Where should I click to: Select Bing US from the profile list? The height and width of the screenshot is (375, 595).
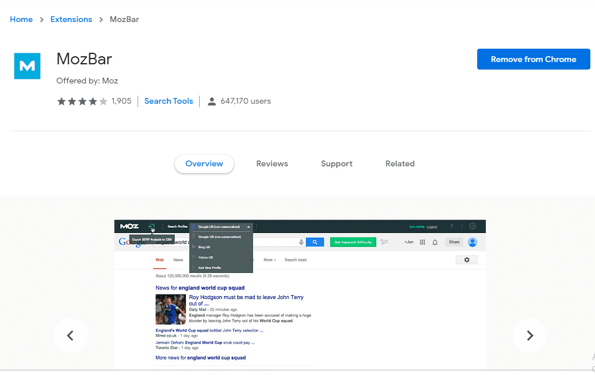tap(204, 247)
